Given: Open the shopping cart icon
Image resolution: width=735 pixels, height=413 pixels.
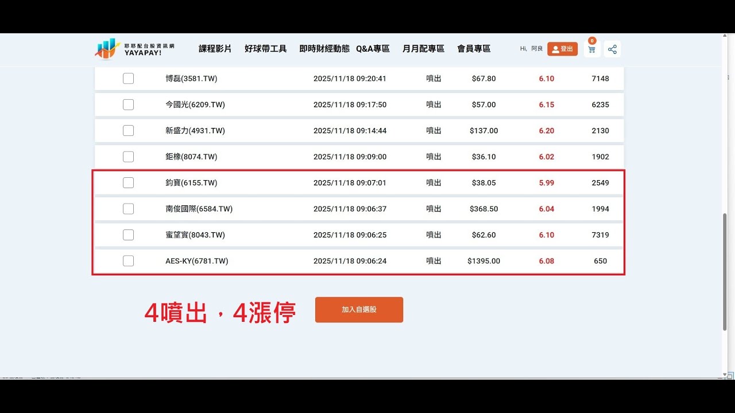Looking at the screenshot, I should 591,49.
